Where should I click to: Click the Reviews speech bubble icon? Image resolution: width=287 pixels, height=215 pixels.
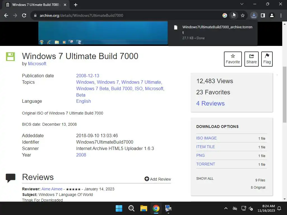pos(10,178)
